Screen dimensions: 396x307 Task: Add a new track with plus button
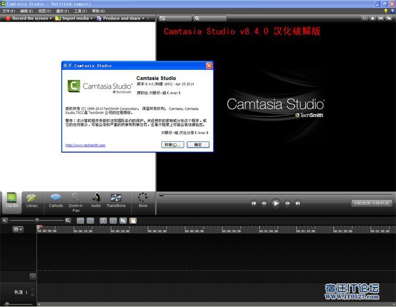coord(33,276)
